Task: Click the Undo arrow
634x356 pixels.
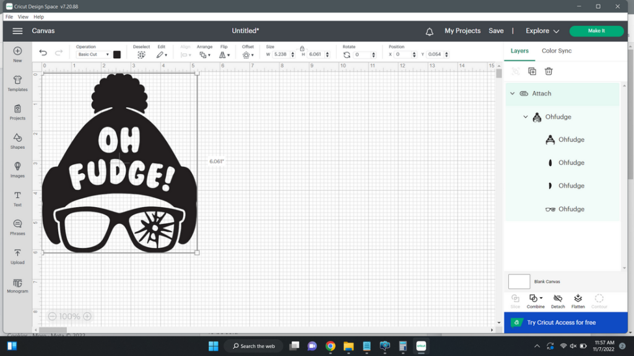Action: 43,53
